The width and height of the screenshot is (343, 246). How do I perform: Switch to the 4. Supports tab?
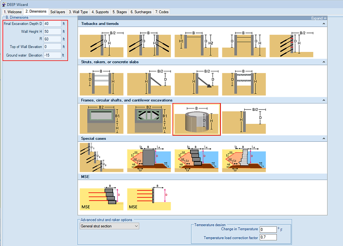click(x=100, y=12)
